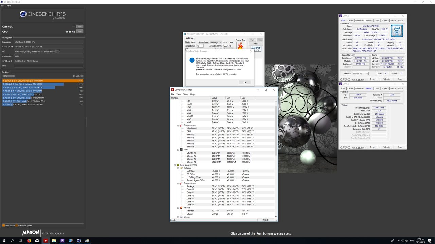Open the Bench tab in CPU-Z Memory window
Viewport: 435px width, 244px height.
point(393,89)
